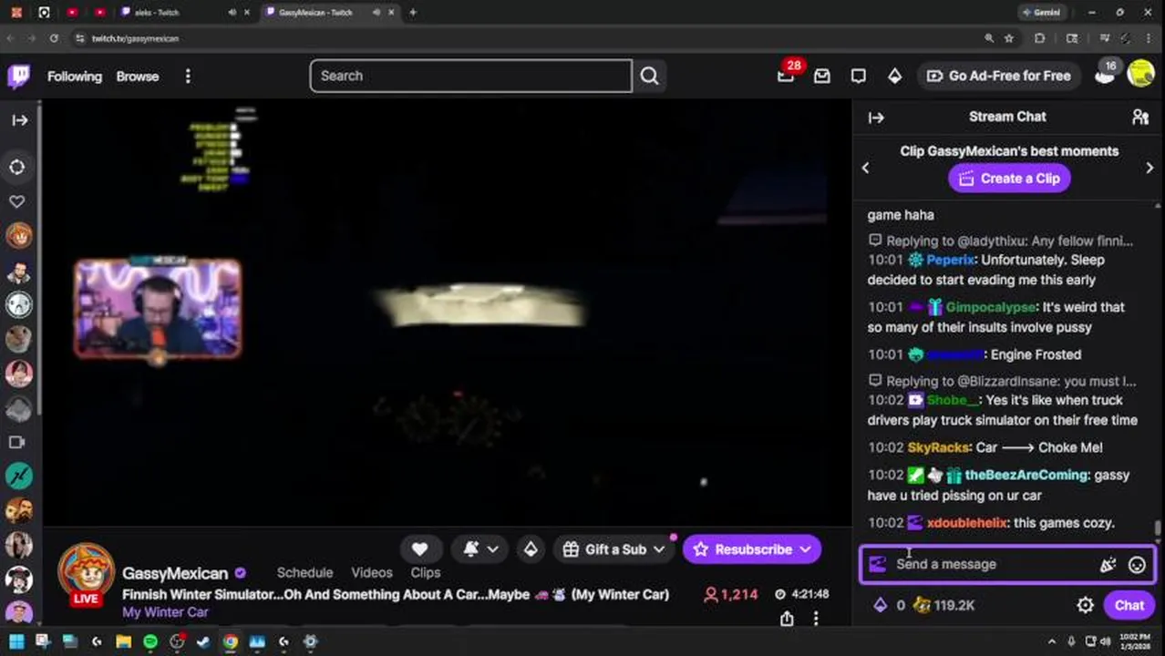Open a new browser tab
This screenshot has height=656, width=1165.
(x=413, y=12)
